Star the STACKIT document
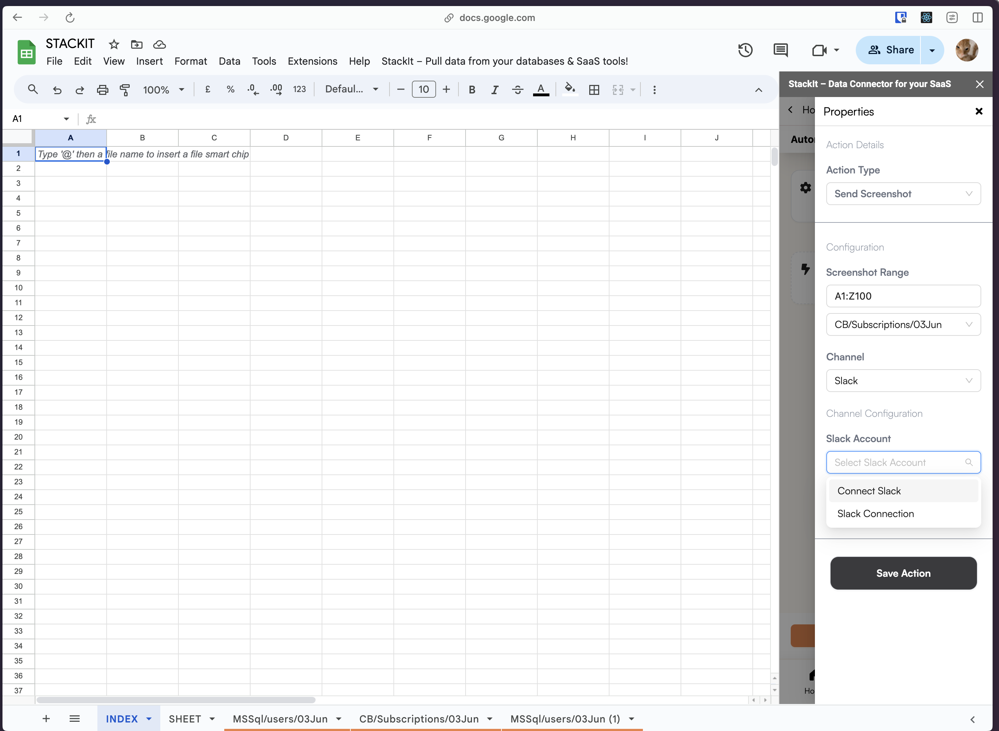 (x=114, y=44)
